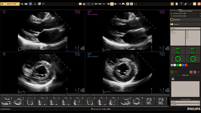Choose the blue 3 score swatch
The height and width of the screenshot is (113, 201).
pos(183,65)
